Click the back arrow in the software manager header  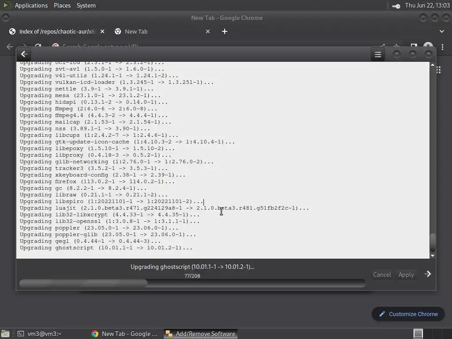[24, 54]
